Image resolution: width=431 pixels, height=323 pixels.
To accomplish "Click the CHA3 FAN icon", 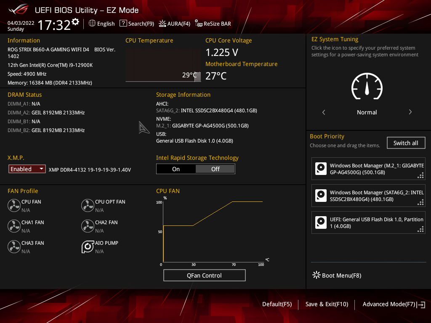I will [x=14, y=246].
